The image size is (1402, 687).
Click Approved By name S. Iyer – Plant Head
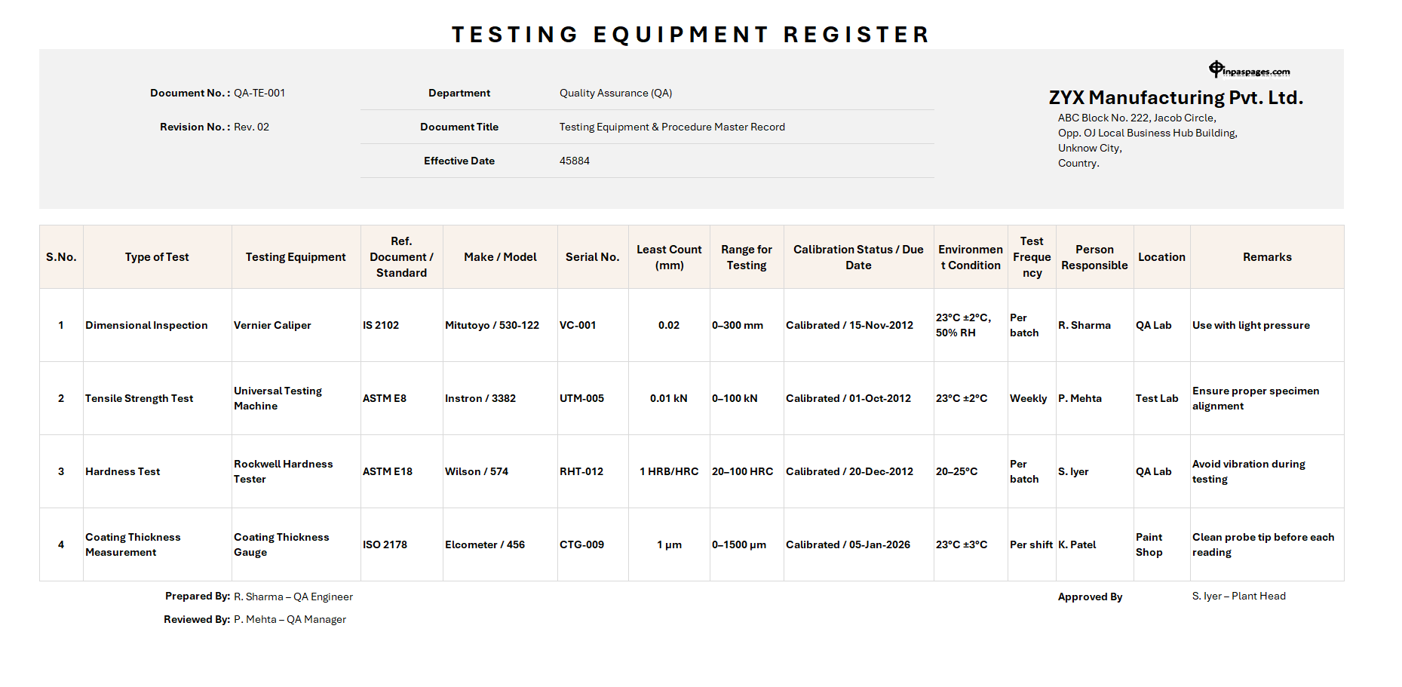click(1239, 596)
